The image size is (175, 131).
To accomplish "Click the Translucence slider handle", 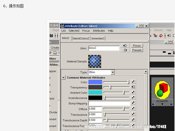I will (x=104, y=114).
